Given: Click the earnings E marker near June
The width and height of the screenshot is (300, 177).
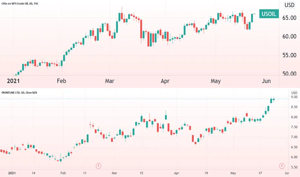Looking at the screenshot, I should [282, 166].
